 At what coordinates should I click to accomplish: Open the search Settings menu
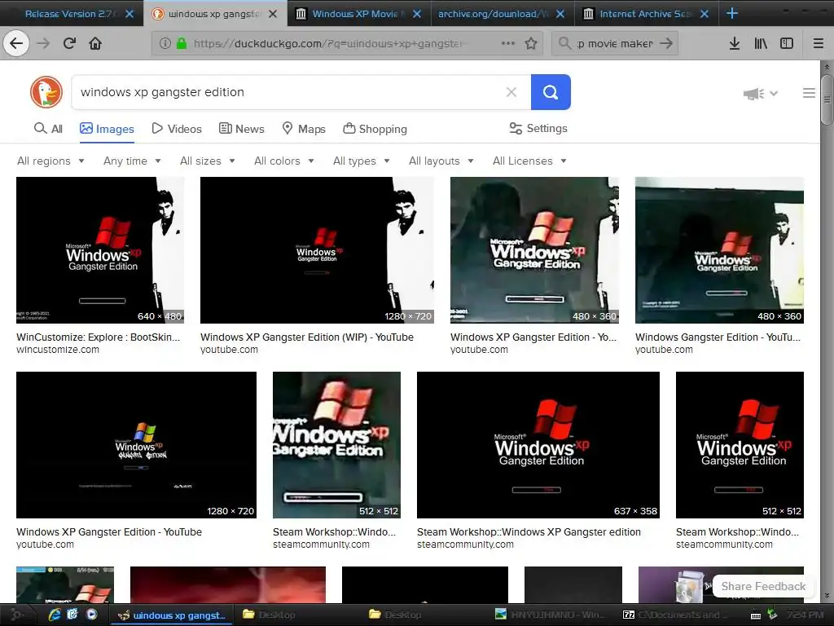538,128
